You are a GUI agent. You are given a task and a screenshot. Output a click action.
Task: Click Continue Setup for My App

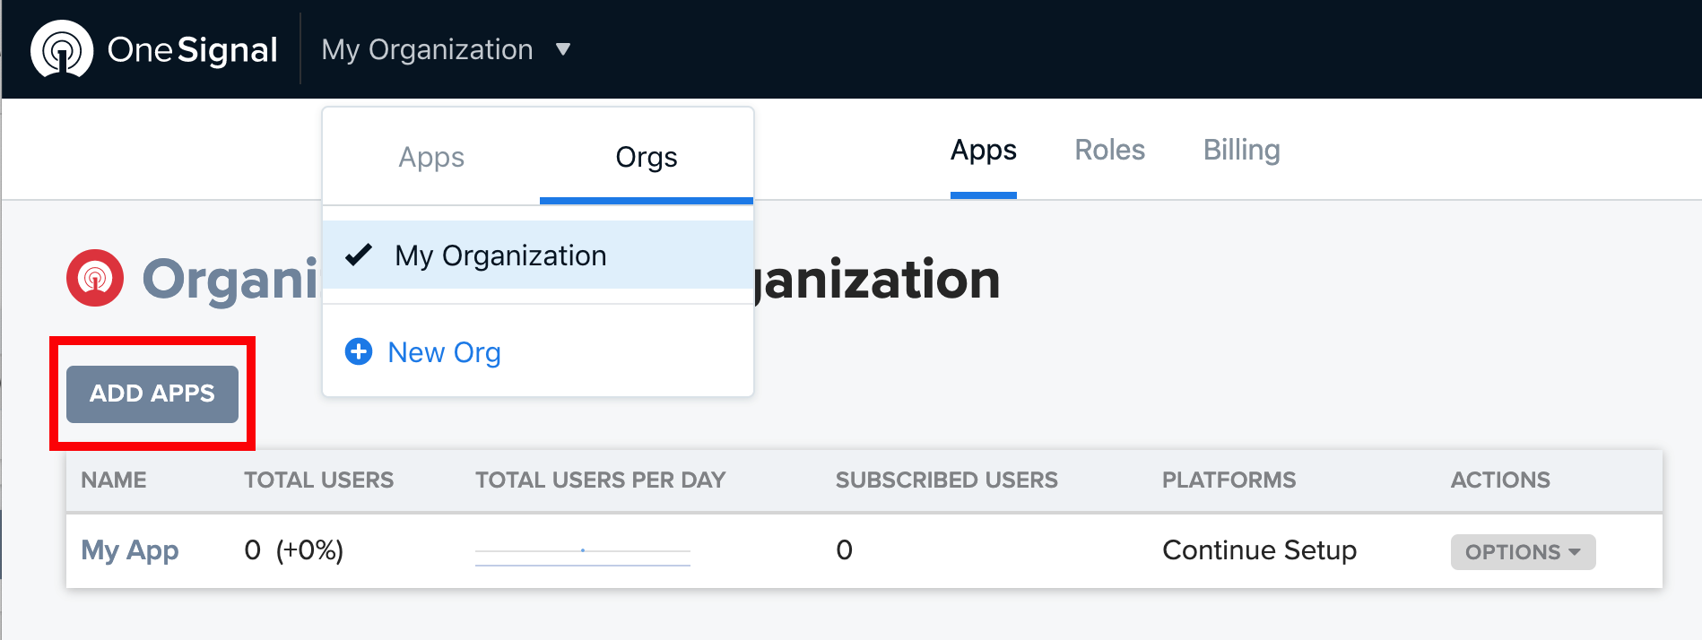point(1259,550)
